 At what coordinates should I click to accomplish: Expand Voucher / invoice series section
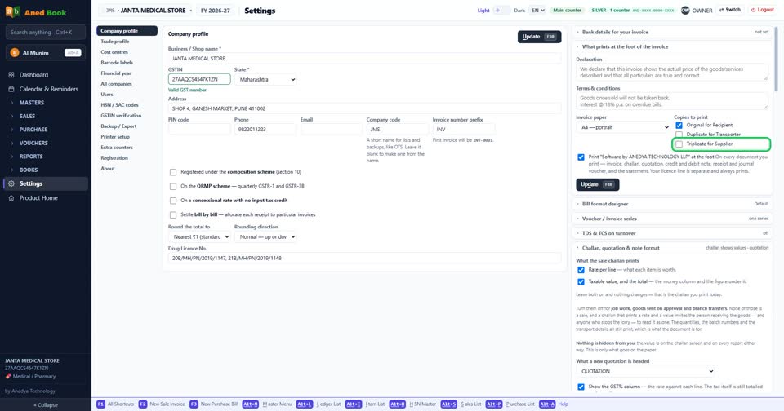tap(672, 219)
